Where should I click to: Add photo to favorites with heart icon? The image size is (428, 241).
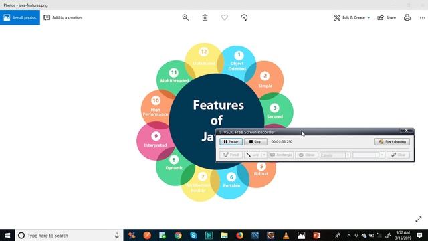[x=225, y=17]
